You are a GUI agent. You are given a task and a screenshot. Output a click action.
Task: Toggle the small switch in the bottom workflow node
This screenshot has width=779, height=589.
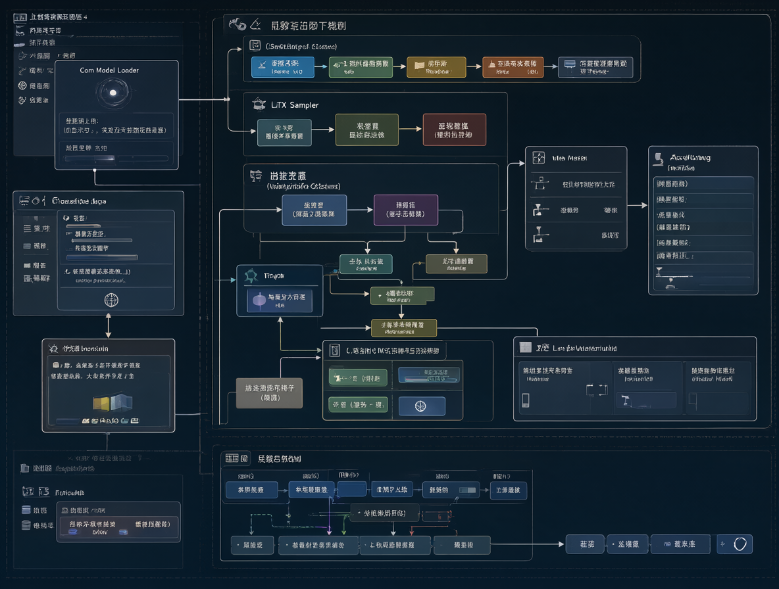point(468,490)
